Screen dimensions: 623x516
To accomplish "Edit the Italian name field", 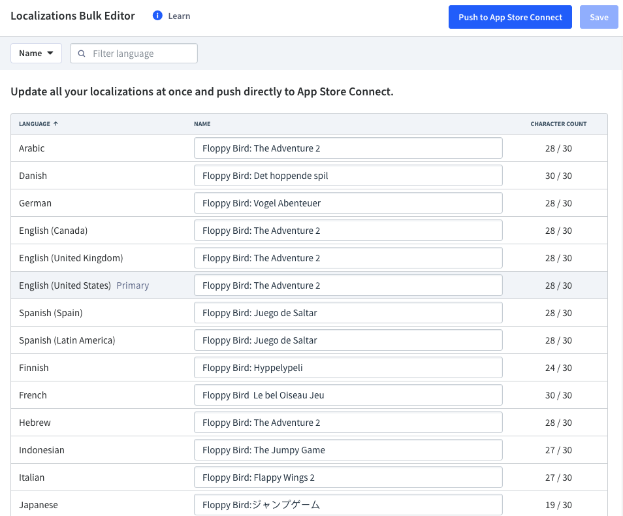I will tap(348, 477).
